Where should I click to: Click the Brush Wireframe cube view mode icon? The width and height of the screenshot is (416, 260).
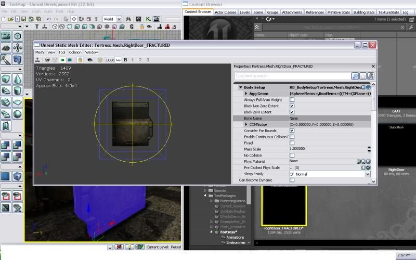click(x=55, y=27)
